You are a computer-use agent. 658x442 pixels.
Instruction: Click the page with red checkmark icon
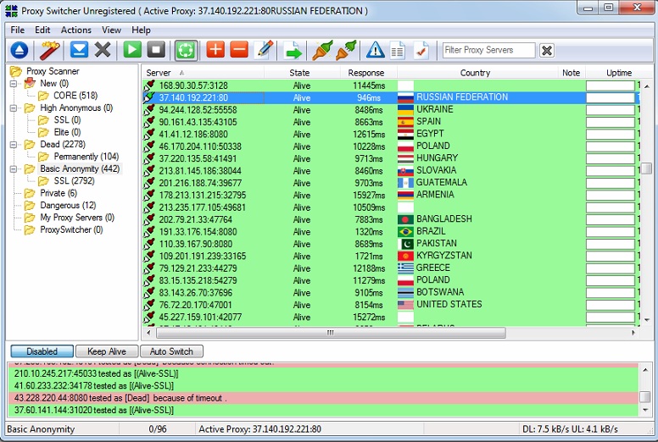[421, 50]
